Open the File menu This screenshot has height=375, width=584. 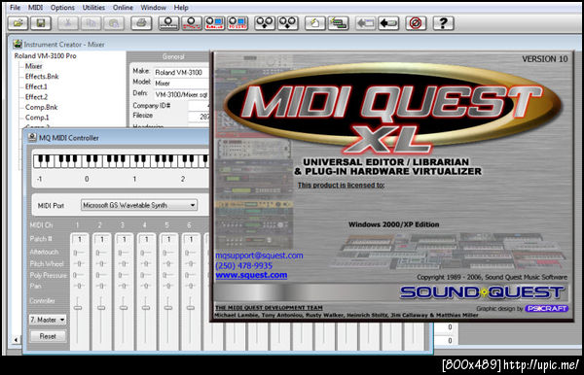pyautogui.click(x=15, y=8)
